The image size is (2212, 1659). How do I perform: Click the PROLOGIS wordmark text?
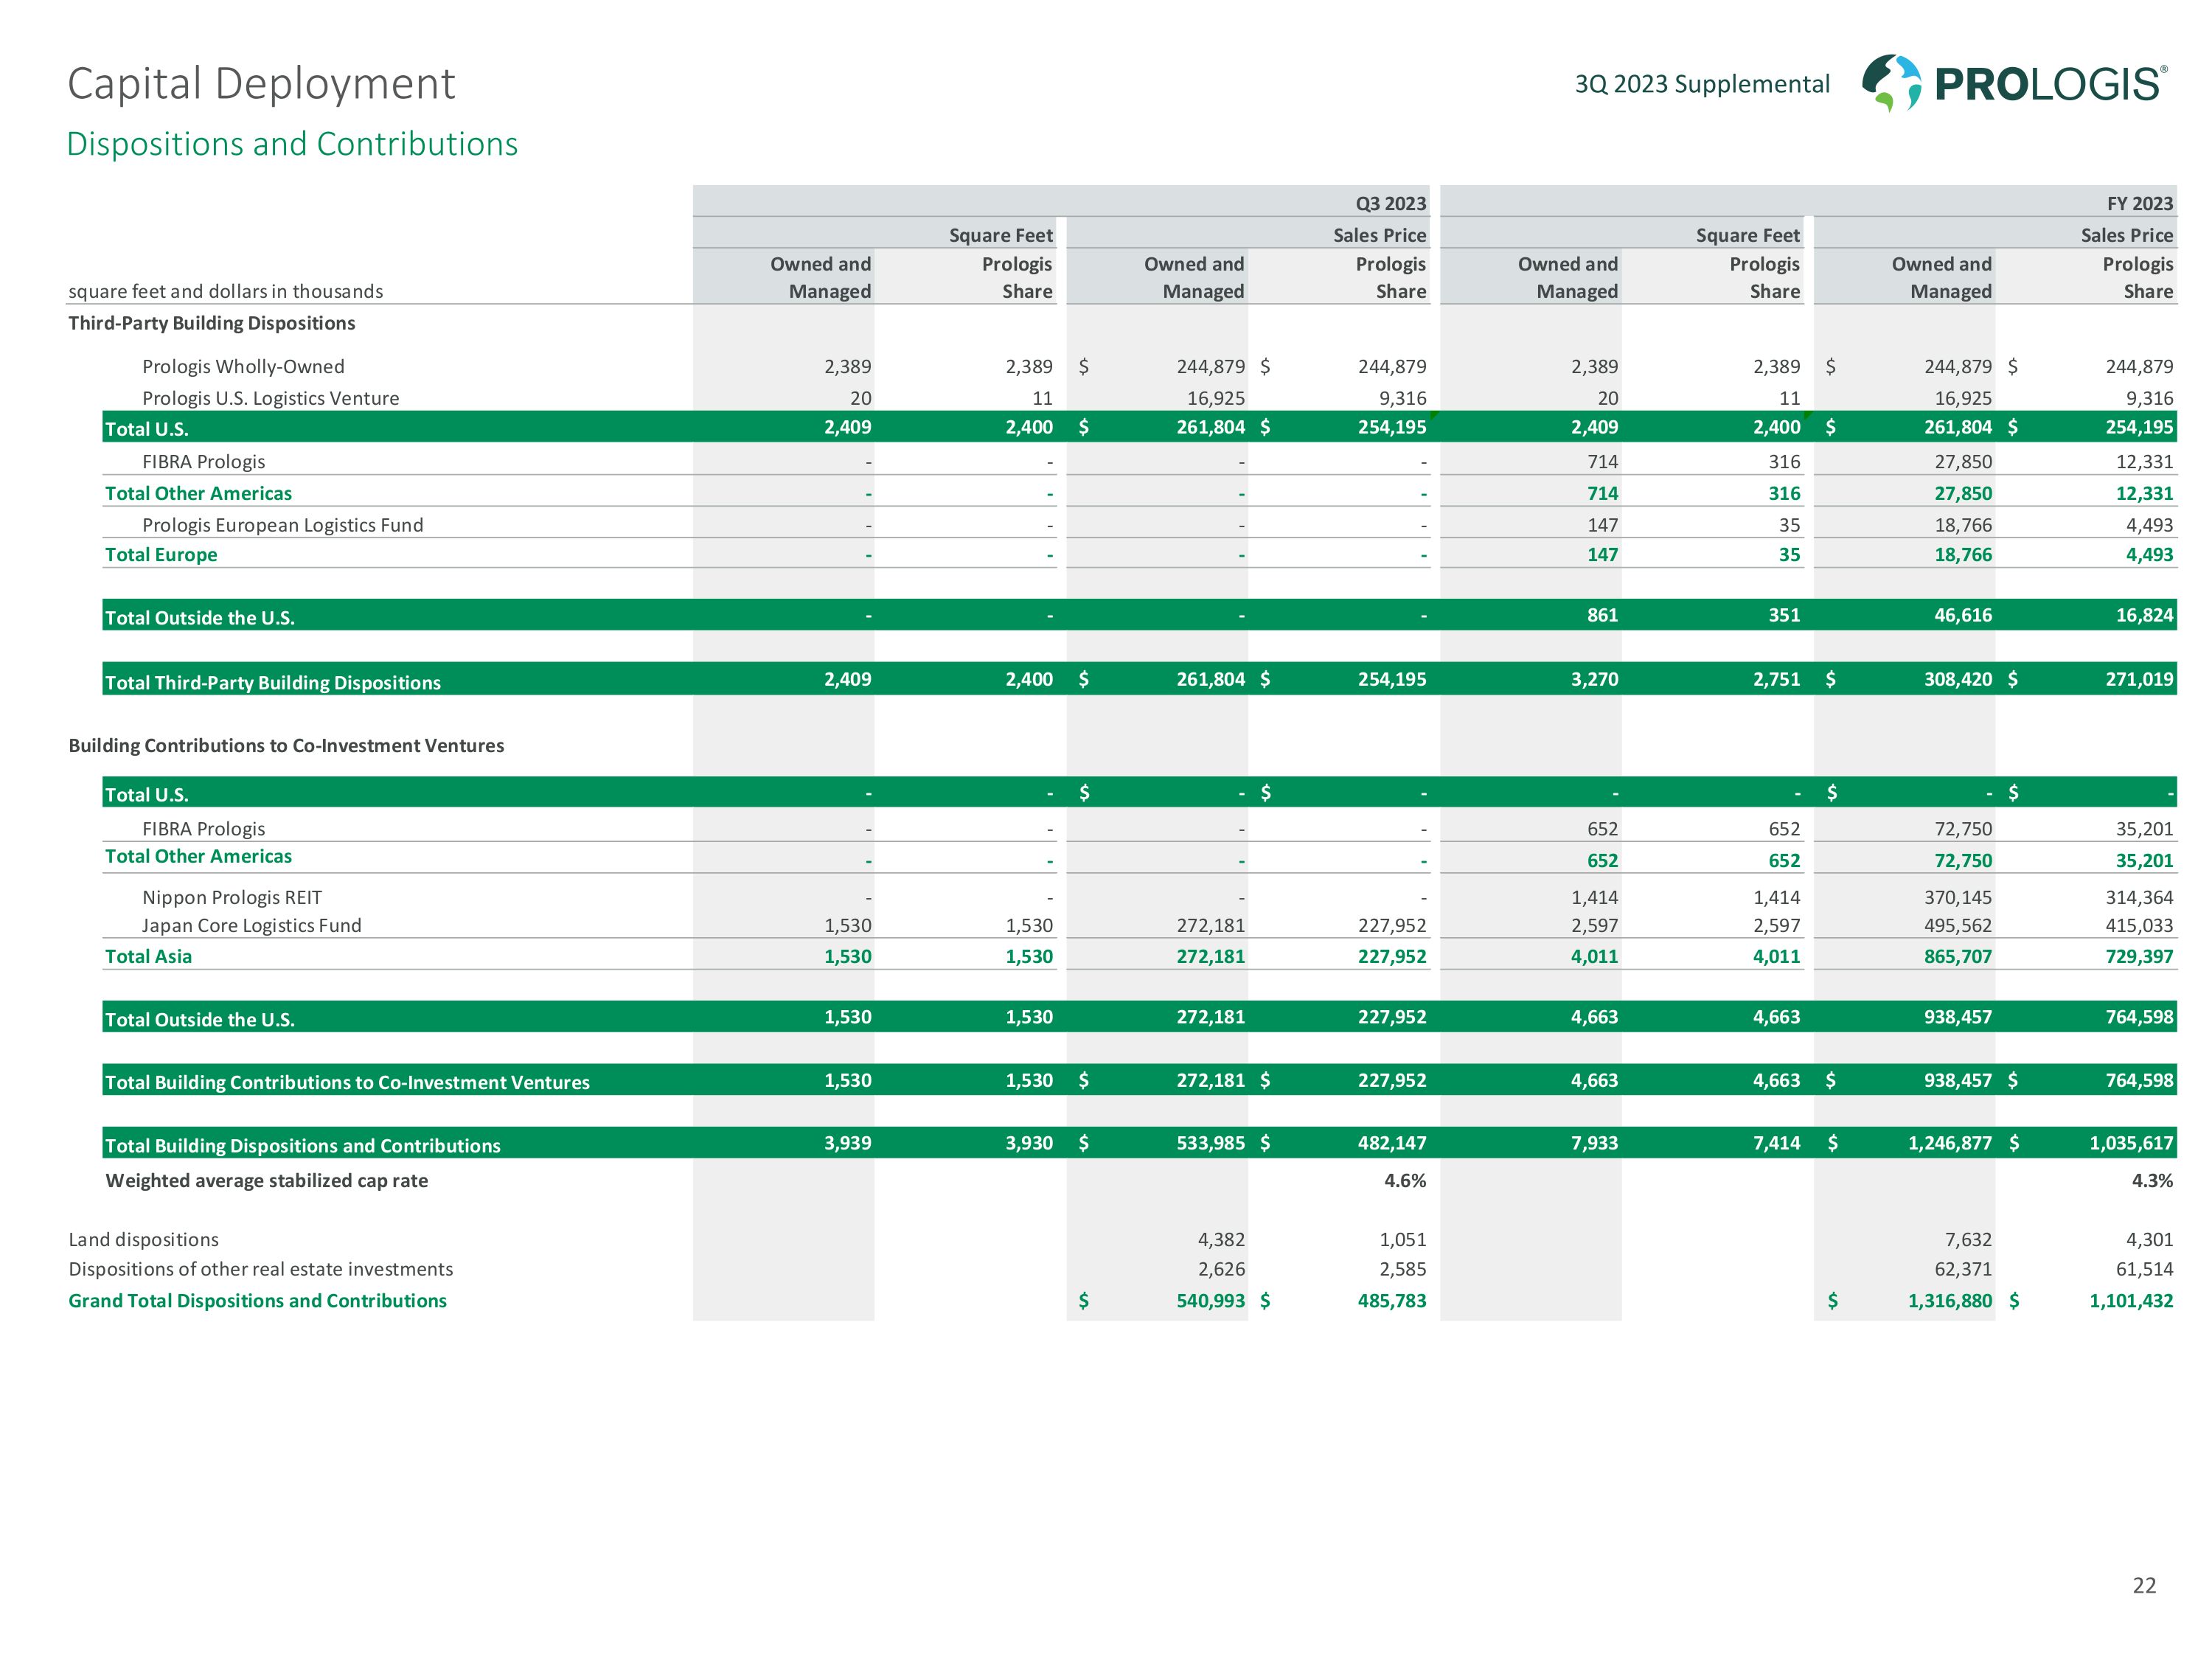coord(2048,84)
